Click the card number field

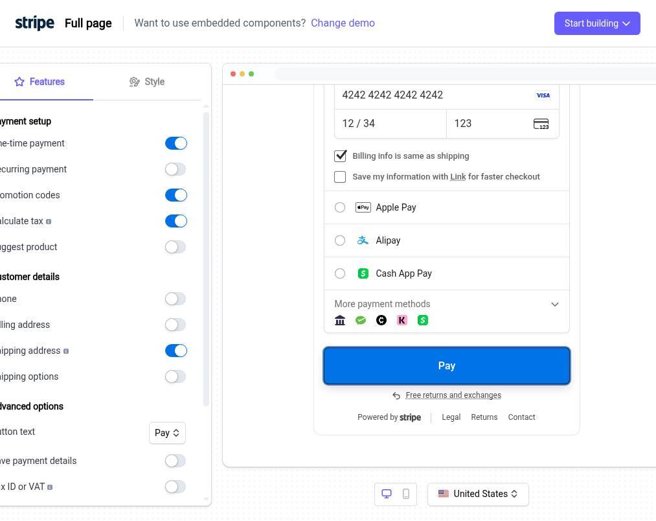pyautogui.click(x=446, y=95)
